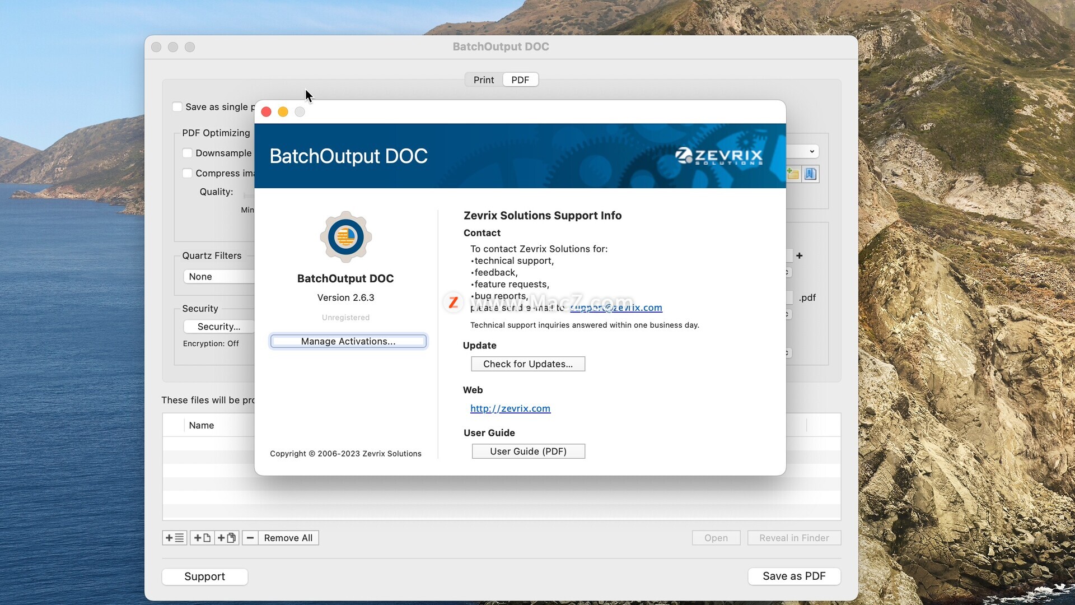The height and width of the screenshot is (605, 1075).
Task: Click the blue bookmark folder icon
Action: point(810,174)
